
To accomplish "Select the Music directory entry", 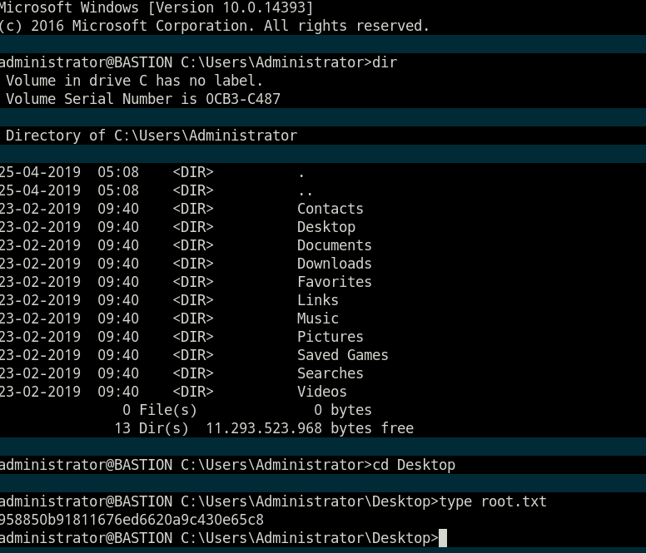I will [x=317, y=318].
